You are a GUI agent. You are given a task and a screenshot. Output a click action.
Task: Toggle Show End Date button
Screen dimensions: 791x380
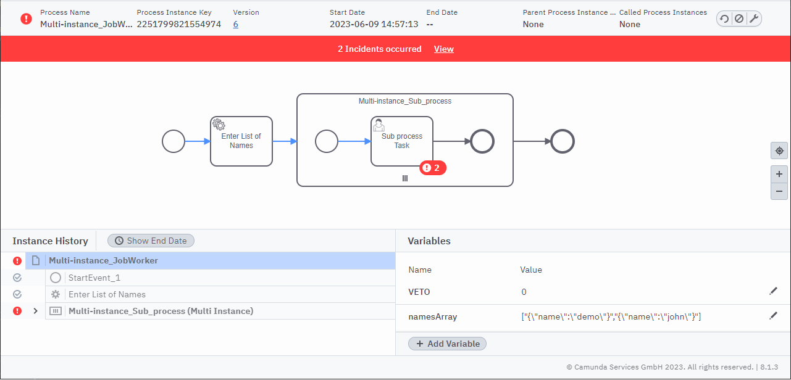tap(151, 241)
